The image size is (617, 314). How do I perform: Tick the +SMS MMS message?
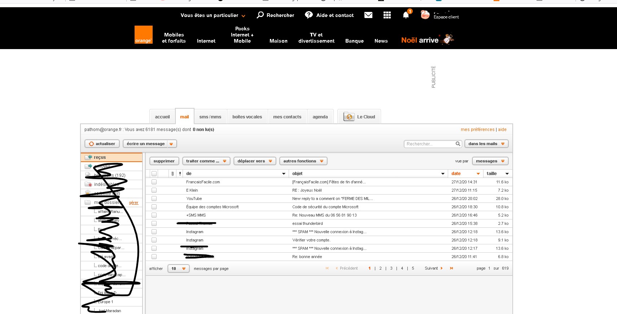pyautogui.click(x=154, y=215)
